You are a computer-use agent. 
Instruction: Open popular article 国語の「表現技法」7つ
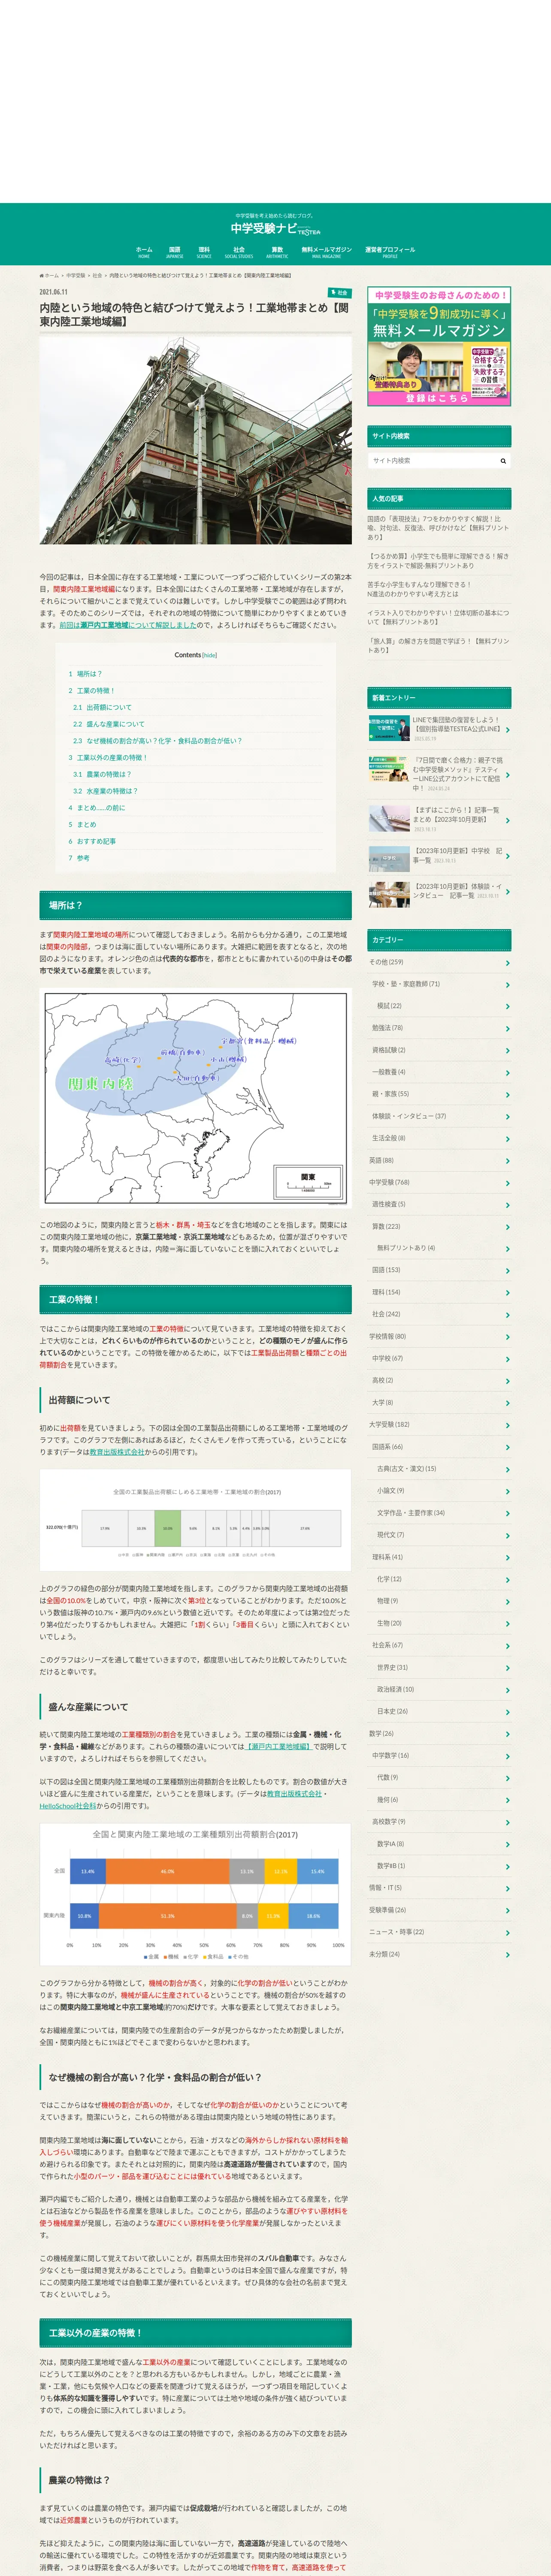tap(438, 528)
